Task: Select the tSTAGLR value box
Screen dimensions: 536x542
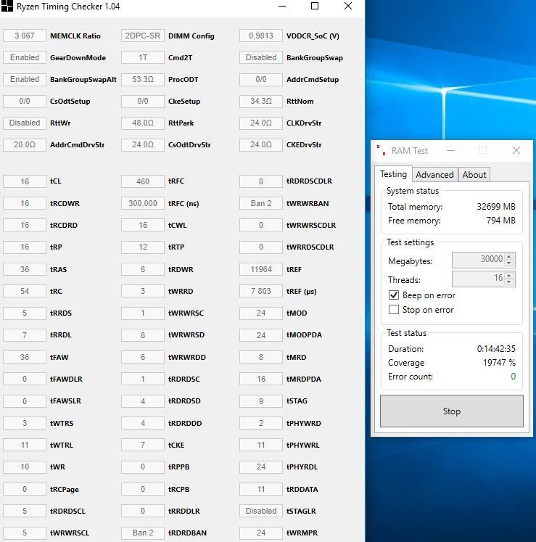Action: pyautogui.click(x=261, y=511)
